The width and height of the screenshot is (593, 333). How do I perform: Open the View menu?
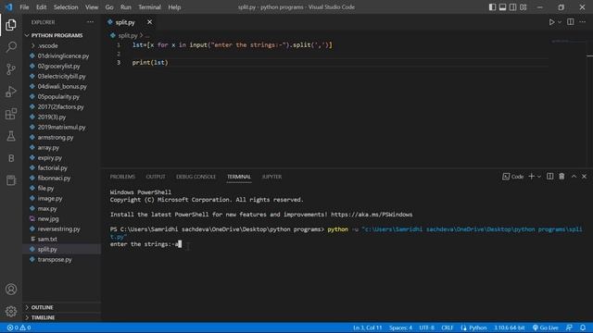92,7
